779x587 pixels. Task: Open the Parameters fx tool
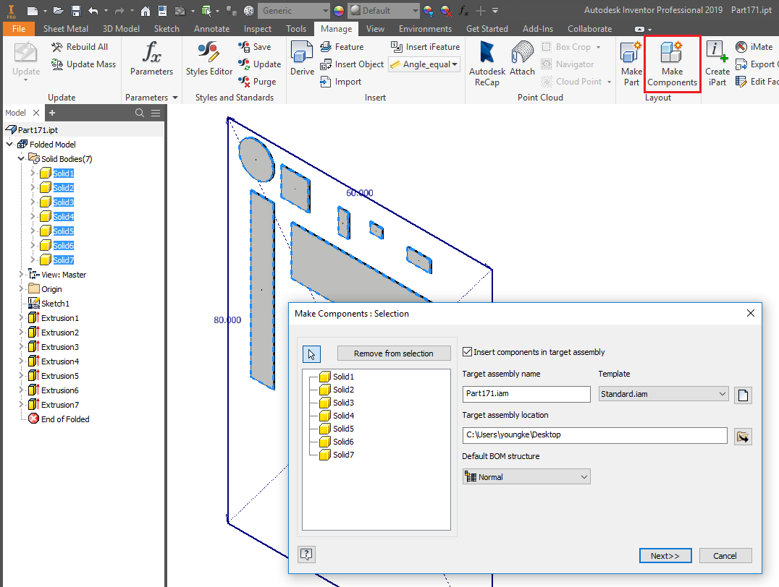(x=151, y=59)
